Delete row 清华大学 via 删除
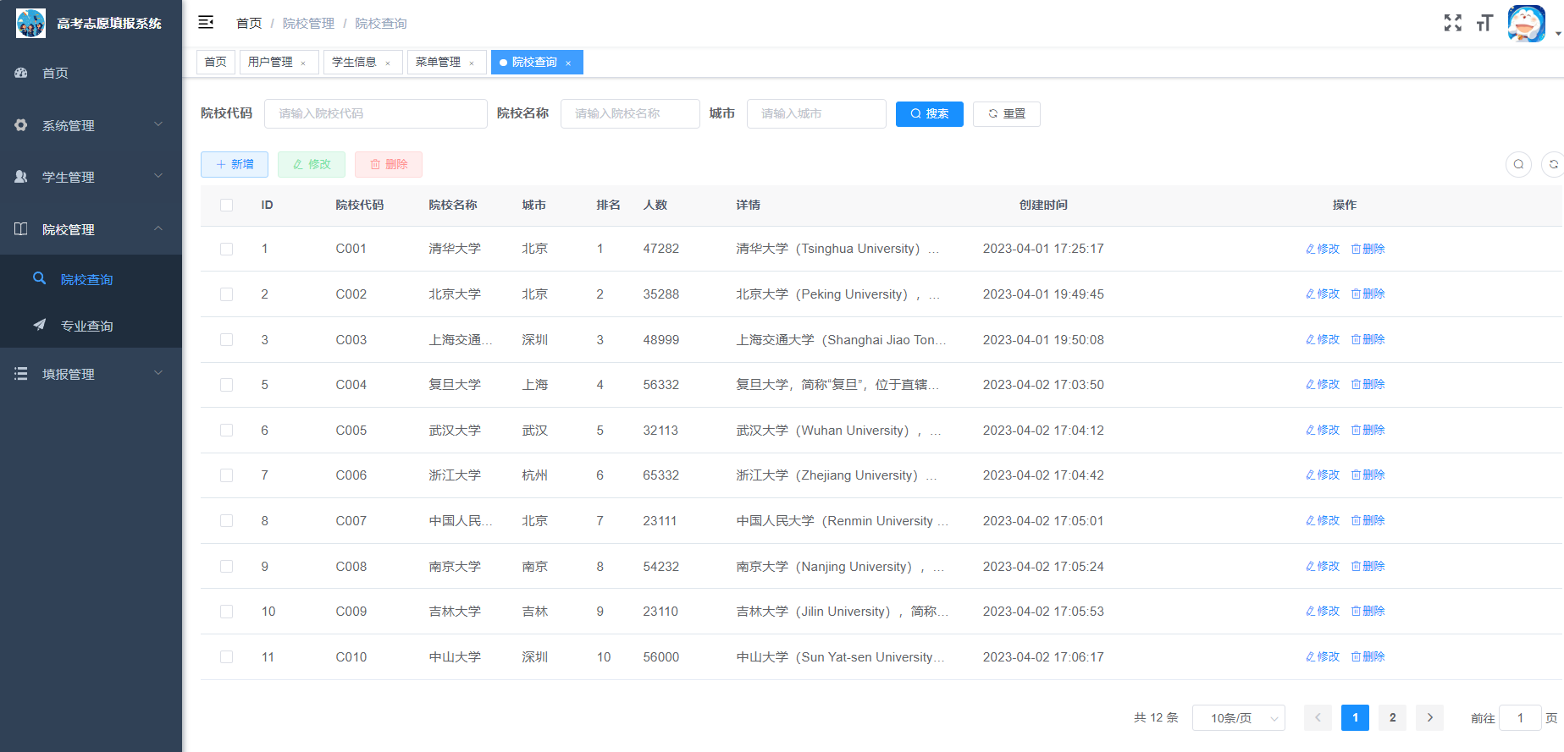This screenshot has height=752, width=1564. pos(1368,249)
